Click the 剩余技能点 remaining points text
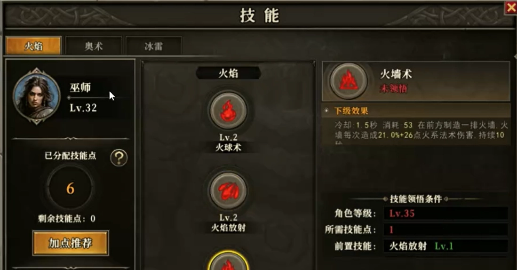Viewport: 517px width, 270px height. click(x=67, y=219)
